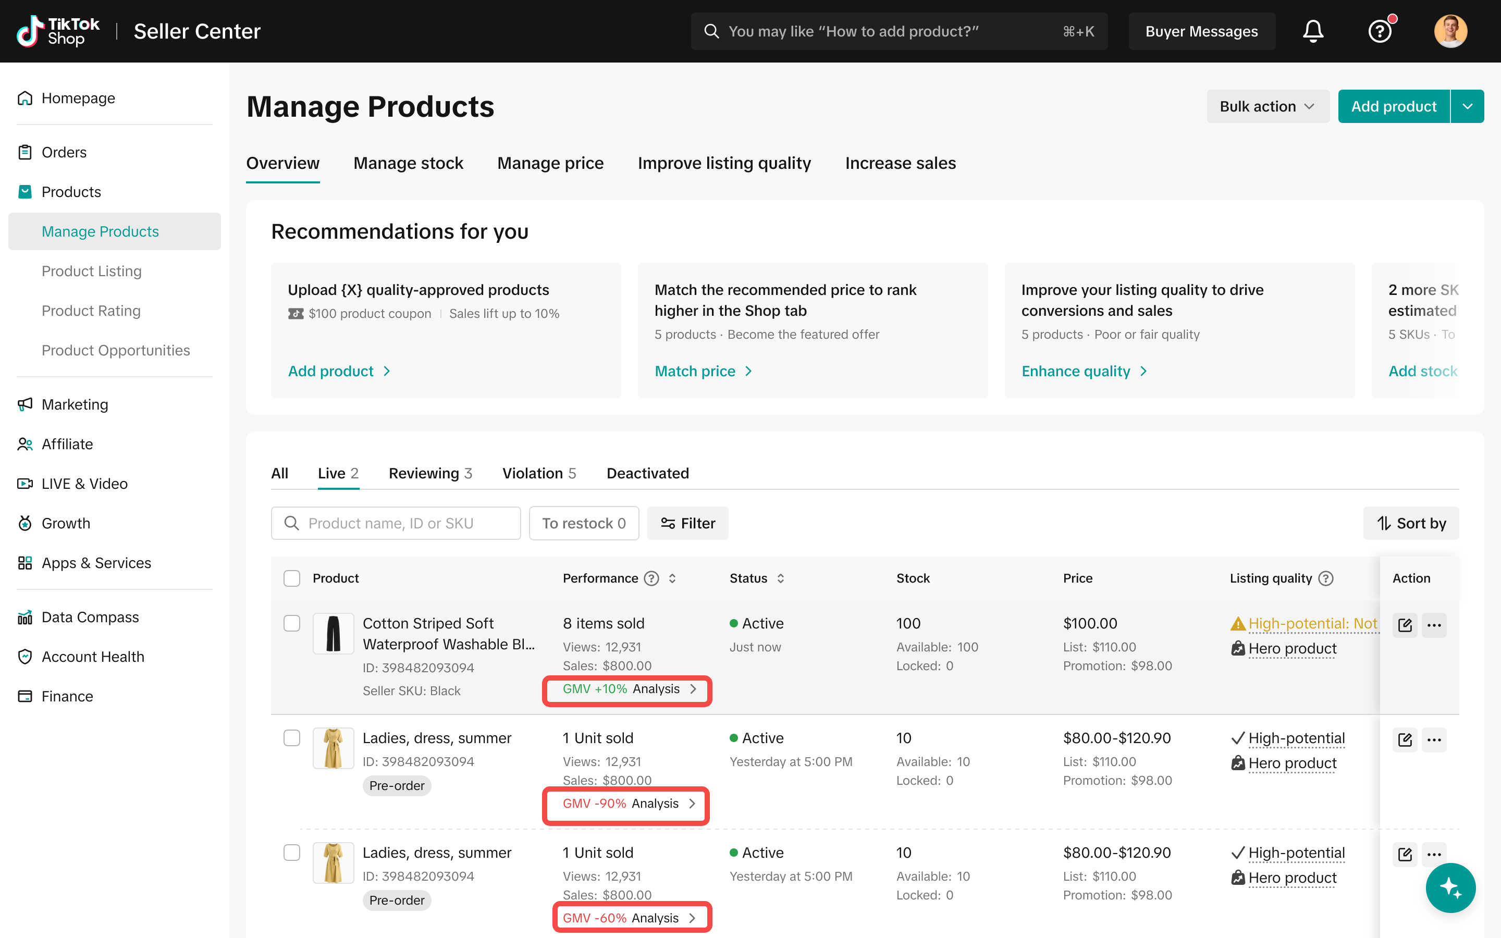
Task: Click the product name search field
Action: pos(396,523)
